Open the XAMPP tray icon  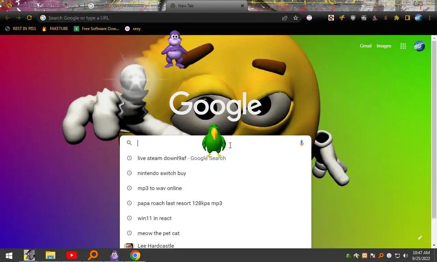click(x=365, y=256)
